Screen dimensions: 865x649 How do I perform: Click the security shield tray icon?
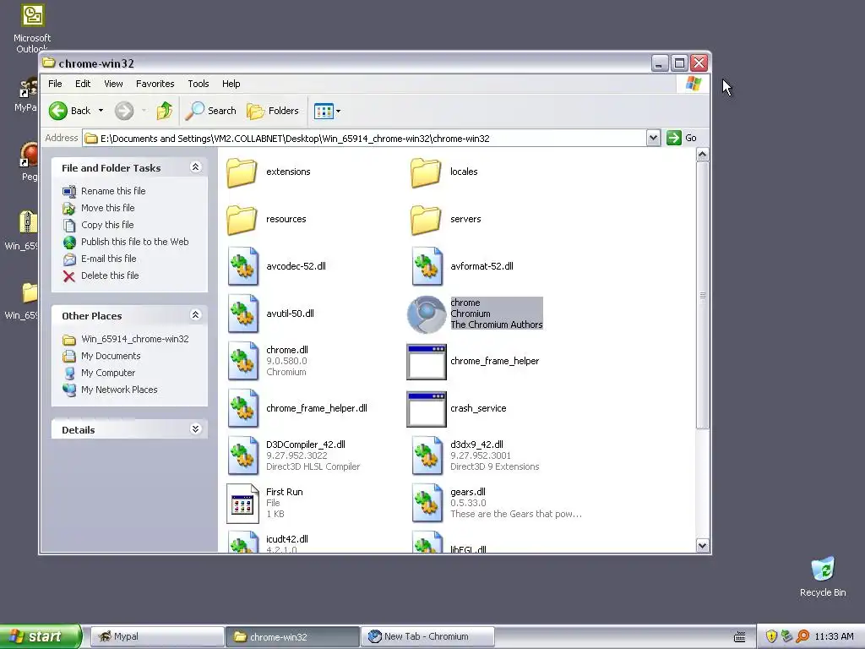(x=771, y=636)
